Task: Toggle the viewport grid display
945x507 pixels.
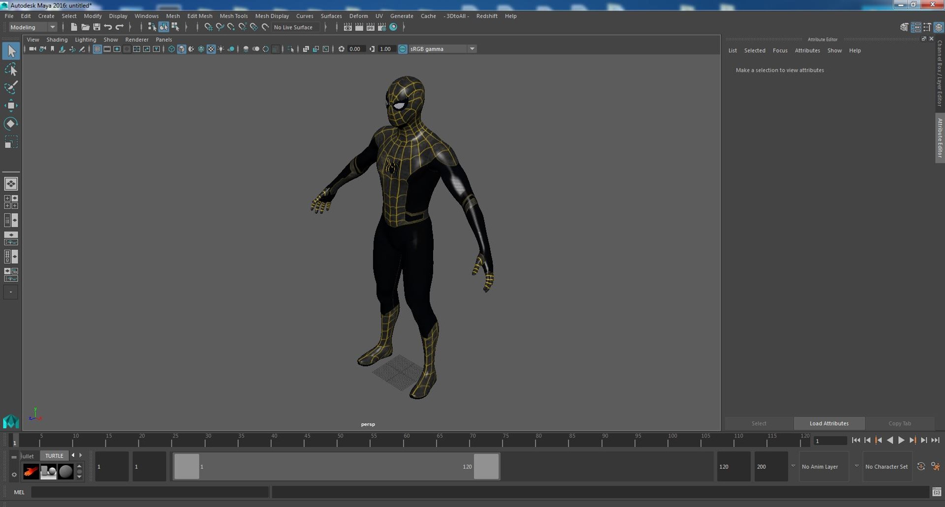Action: click(x=97, y=49)
